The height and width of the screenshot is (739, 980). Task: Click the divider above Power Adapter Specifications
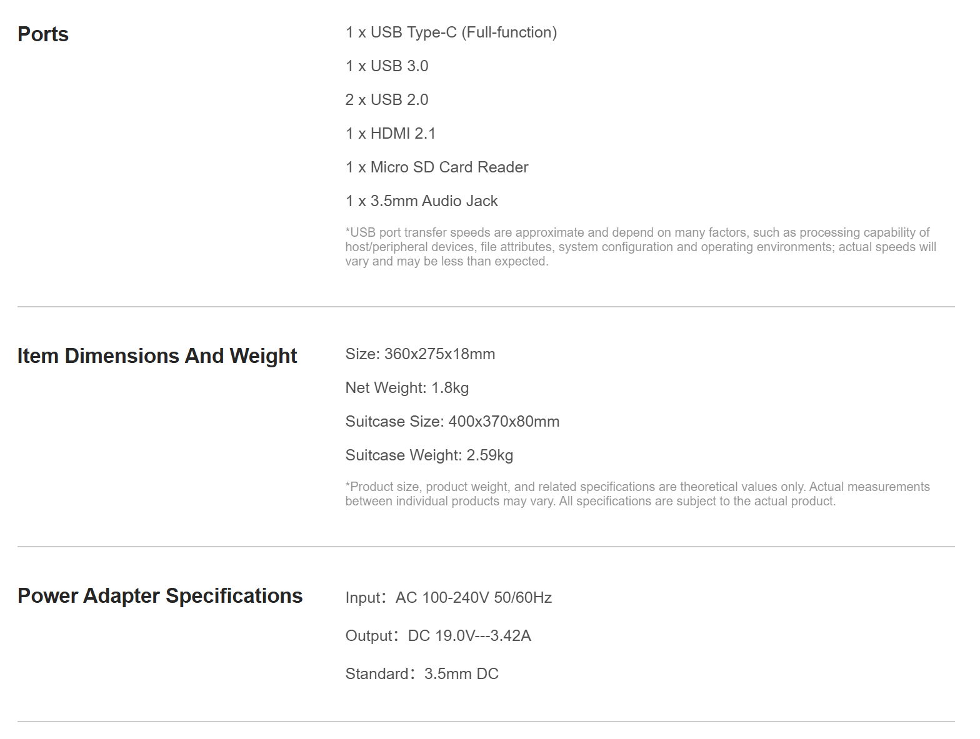[486, 547]
